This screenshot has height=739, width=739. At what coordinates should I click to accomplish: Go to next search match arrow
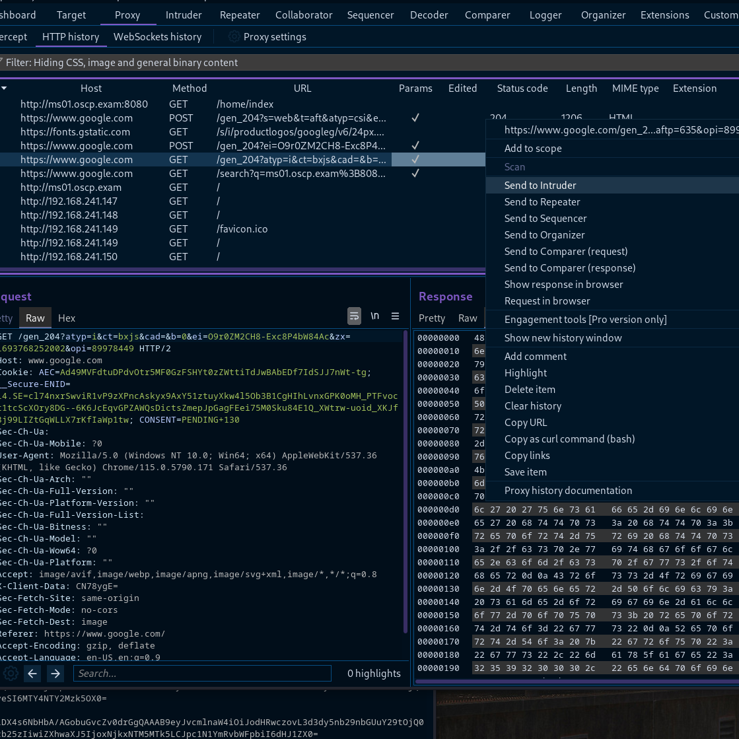[x=55, y=673]
